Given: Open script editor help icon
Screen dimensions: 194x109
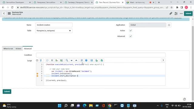Looking at the screenshot, I should point(37,61).
